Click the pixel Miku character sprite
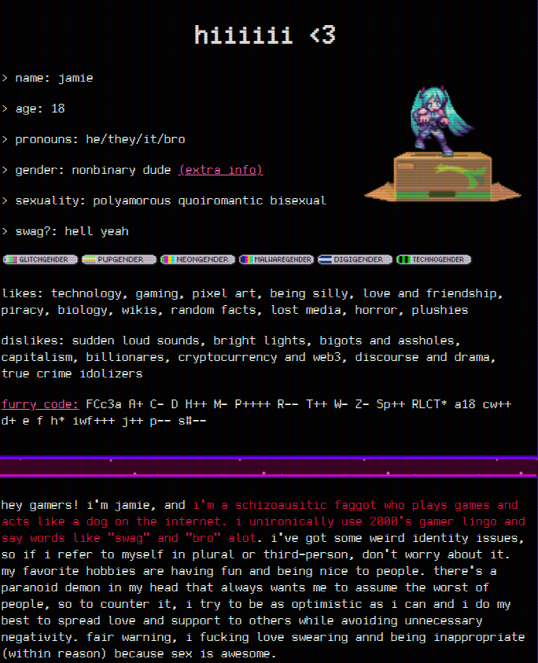This screenshot has width=538, height=663. (435, 120)
